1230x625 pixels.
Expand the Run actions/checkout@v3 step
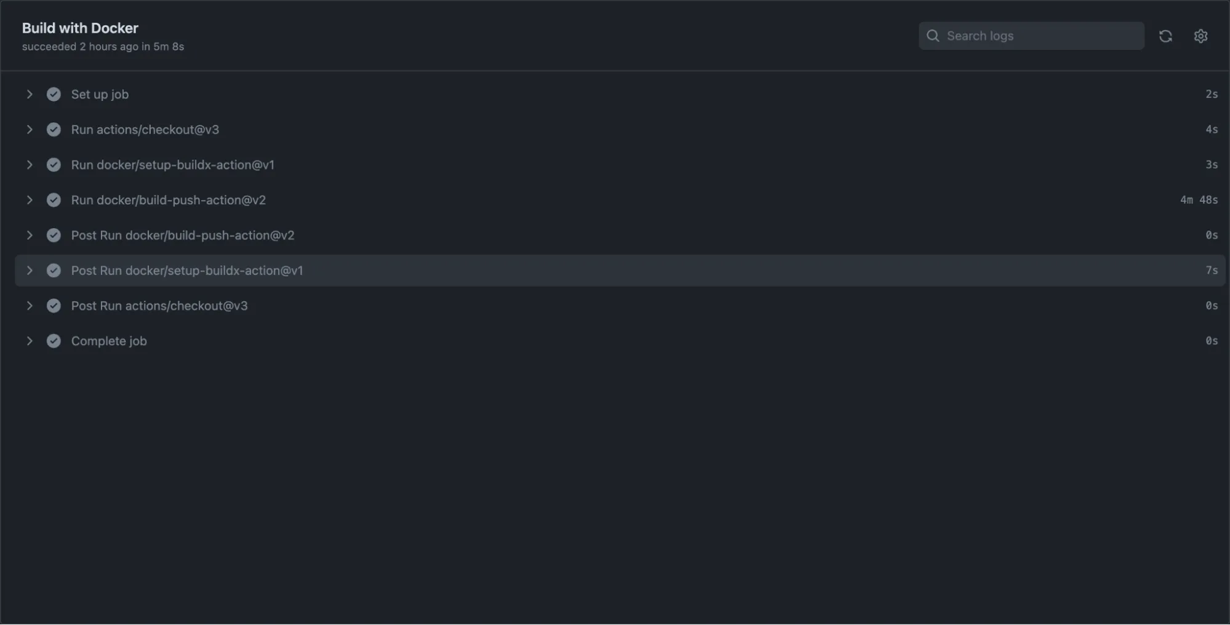click(x=30, y=129)
